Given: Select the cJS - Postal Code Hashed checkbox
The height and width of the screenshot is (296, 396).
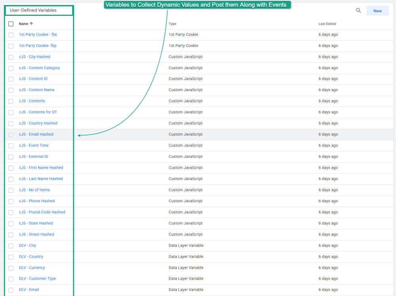Looking at the screenshot, I should [11, 212].
